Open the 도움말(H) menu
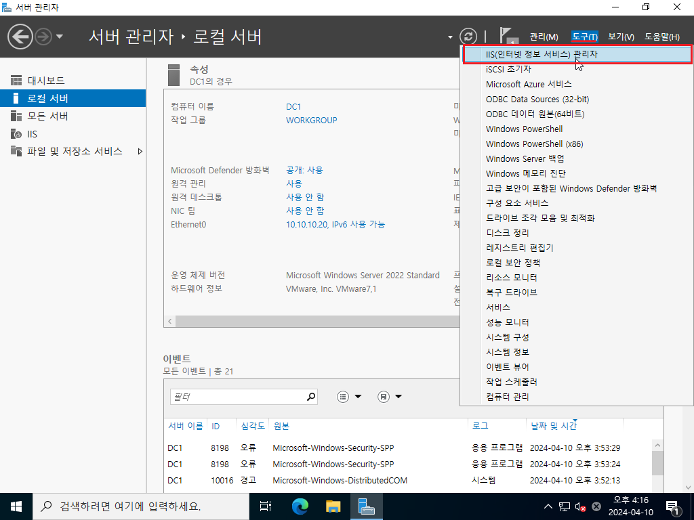The height and width of the screenshot is (520, 694). pos(662,37)
